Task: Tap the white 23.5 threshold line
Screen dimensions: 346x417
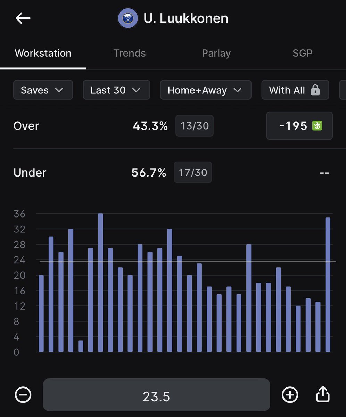Action: pos(188,262)
